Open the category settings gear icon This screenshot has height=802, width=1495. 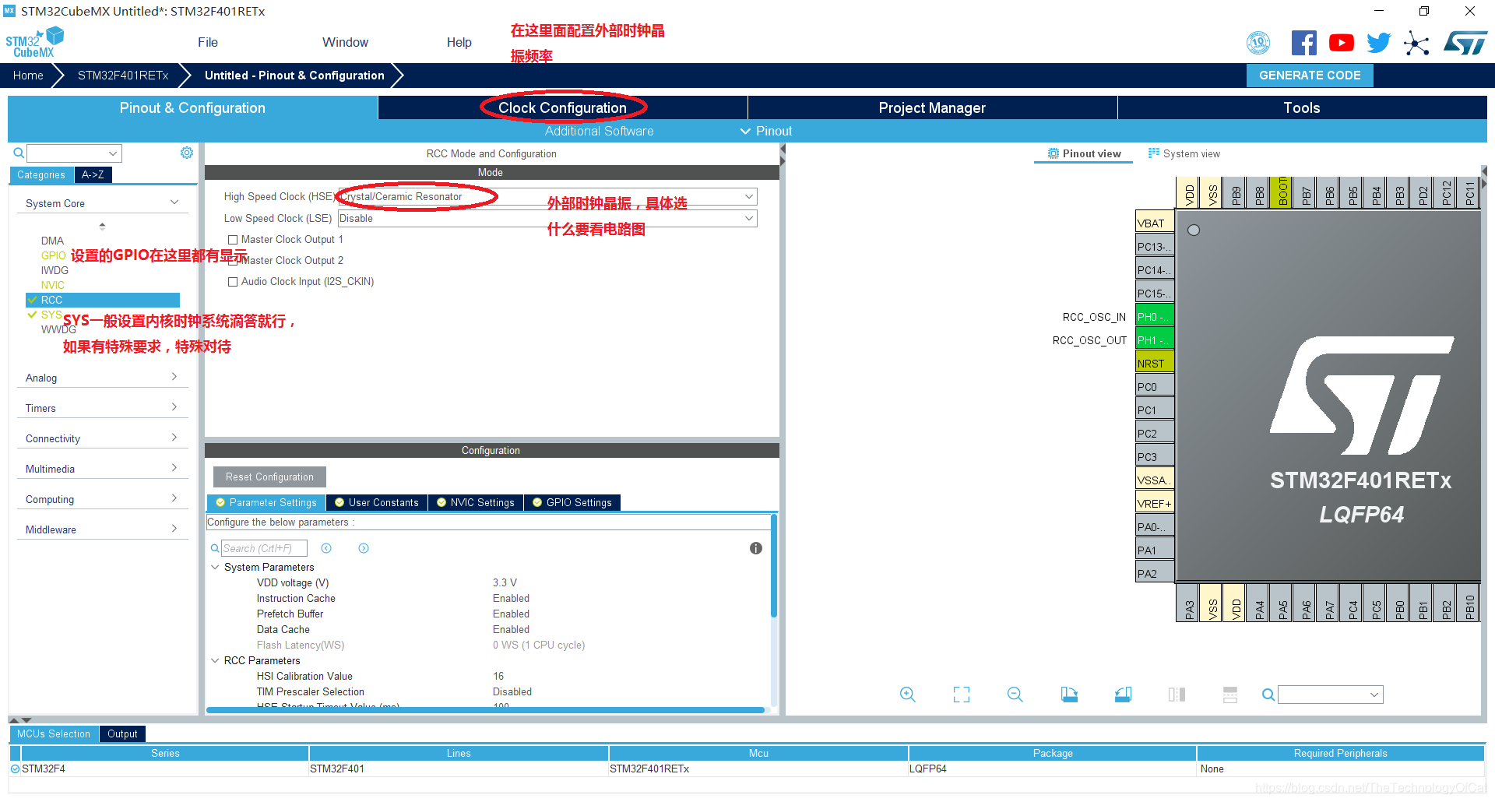point(187,153)
